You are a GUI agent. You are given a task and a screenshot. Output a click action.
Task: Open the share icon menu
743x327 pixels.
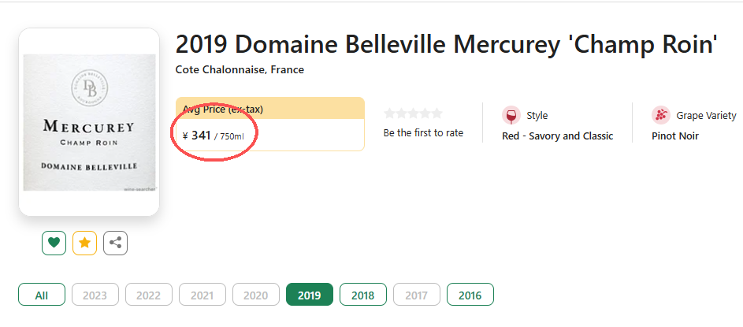click(115, 243)
